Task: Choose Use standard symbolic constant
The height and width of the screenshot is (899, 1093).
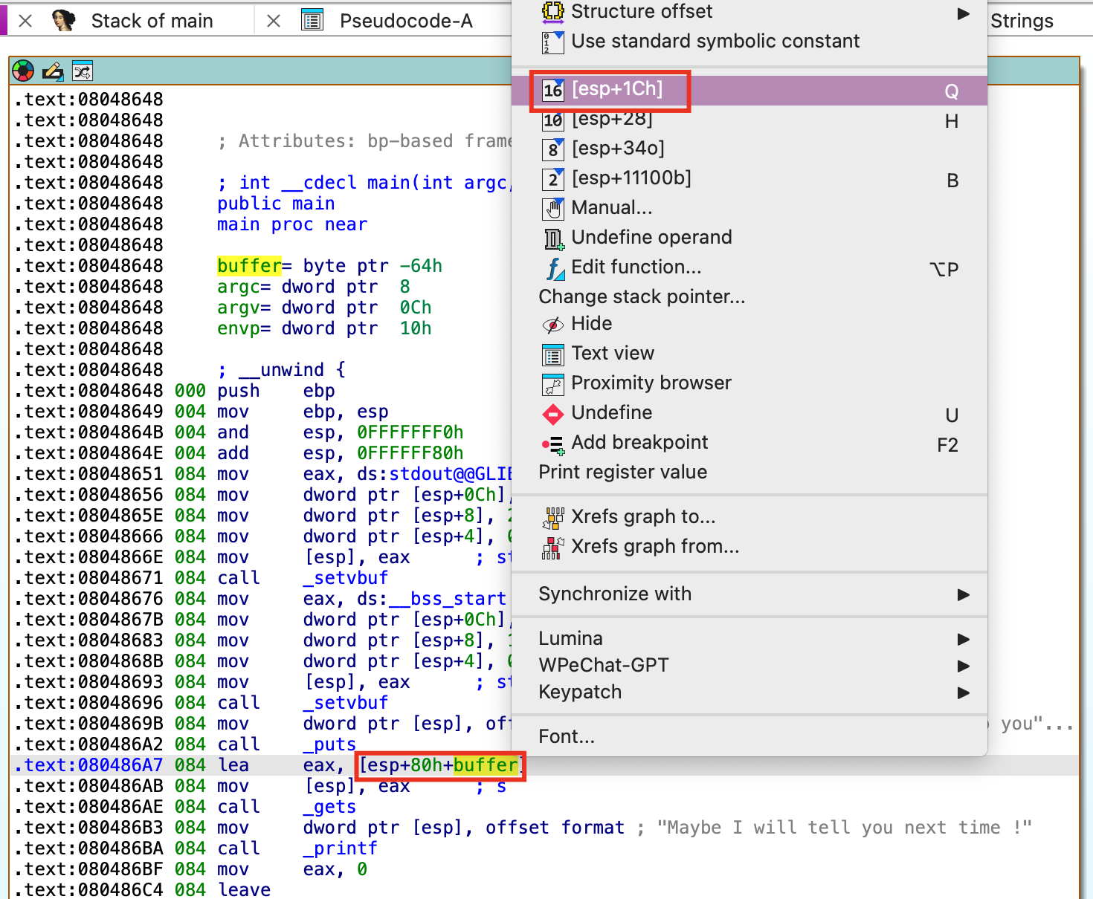Action: 749,42
